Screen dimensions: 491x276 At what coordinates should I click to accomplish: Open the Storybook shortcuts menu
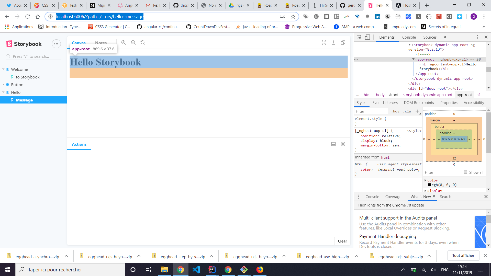click(56, 44)
